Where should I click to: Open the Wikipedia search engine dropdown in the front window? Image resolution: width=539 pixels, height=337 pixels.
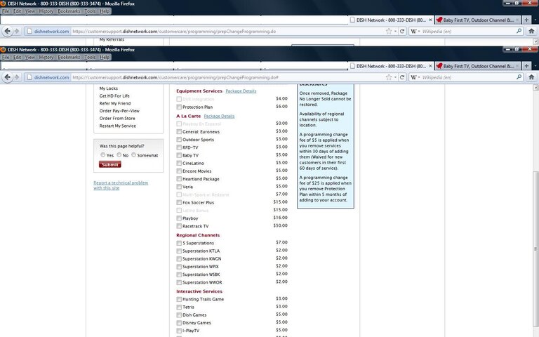[x=415, y=77]
